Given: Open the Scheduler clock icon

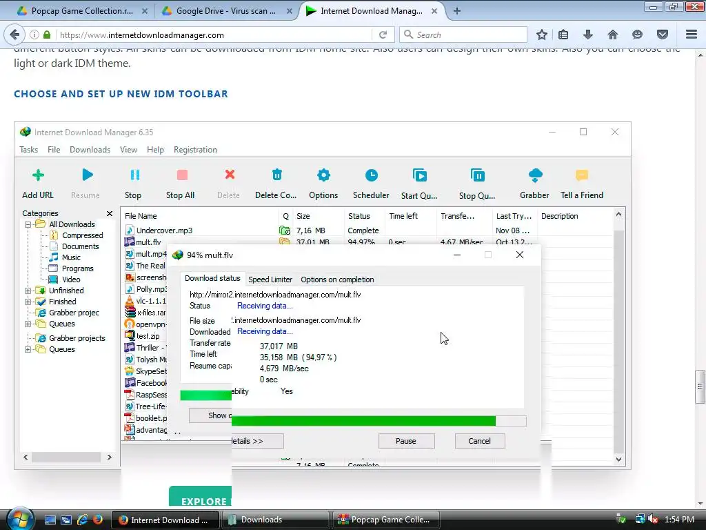Looking at the screenshot, I should click(372, 175).
